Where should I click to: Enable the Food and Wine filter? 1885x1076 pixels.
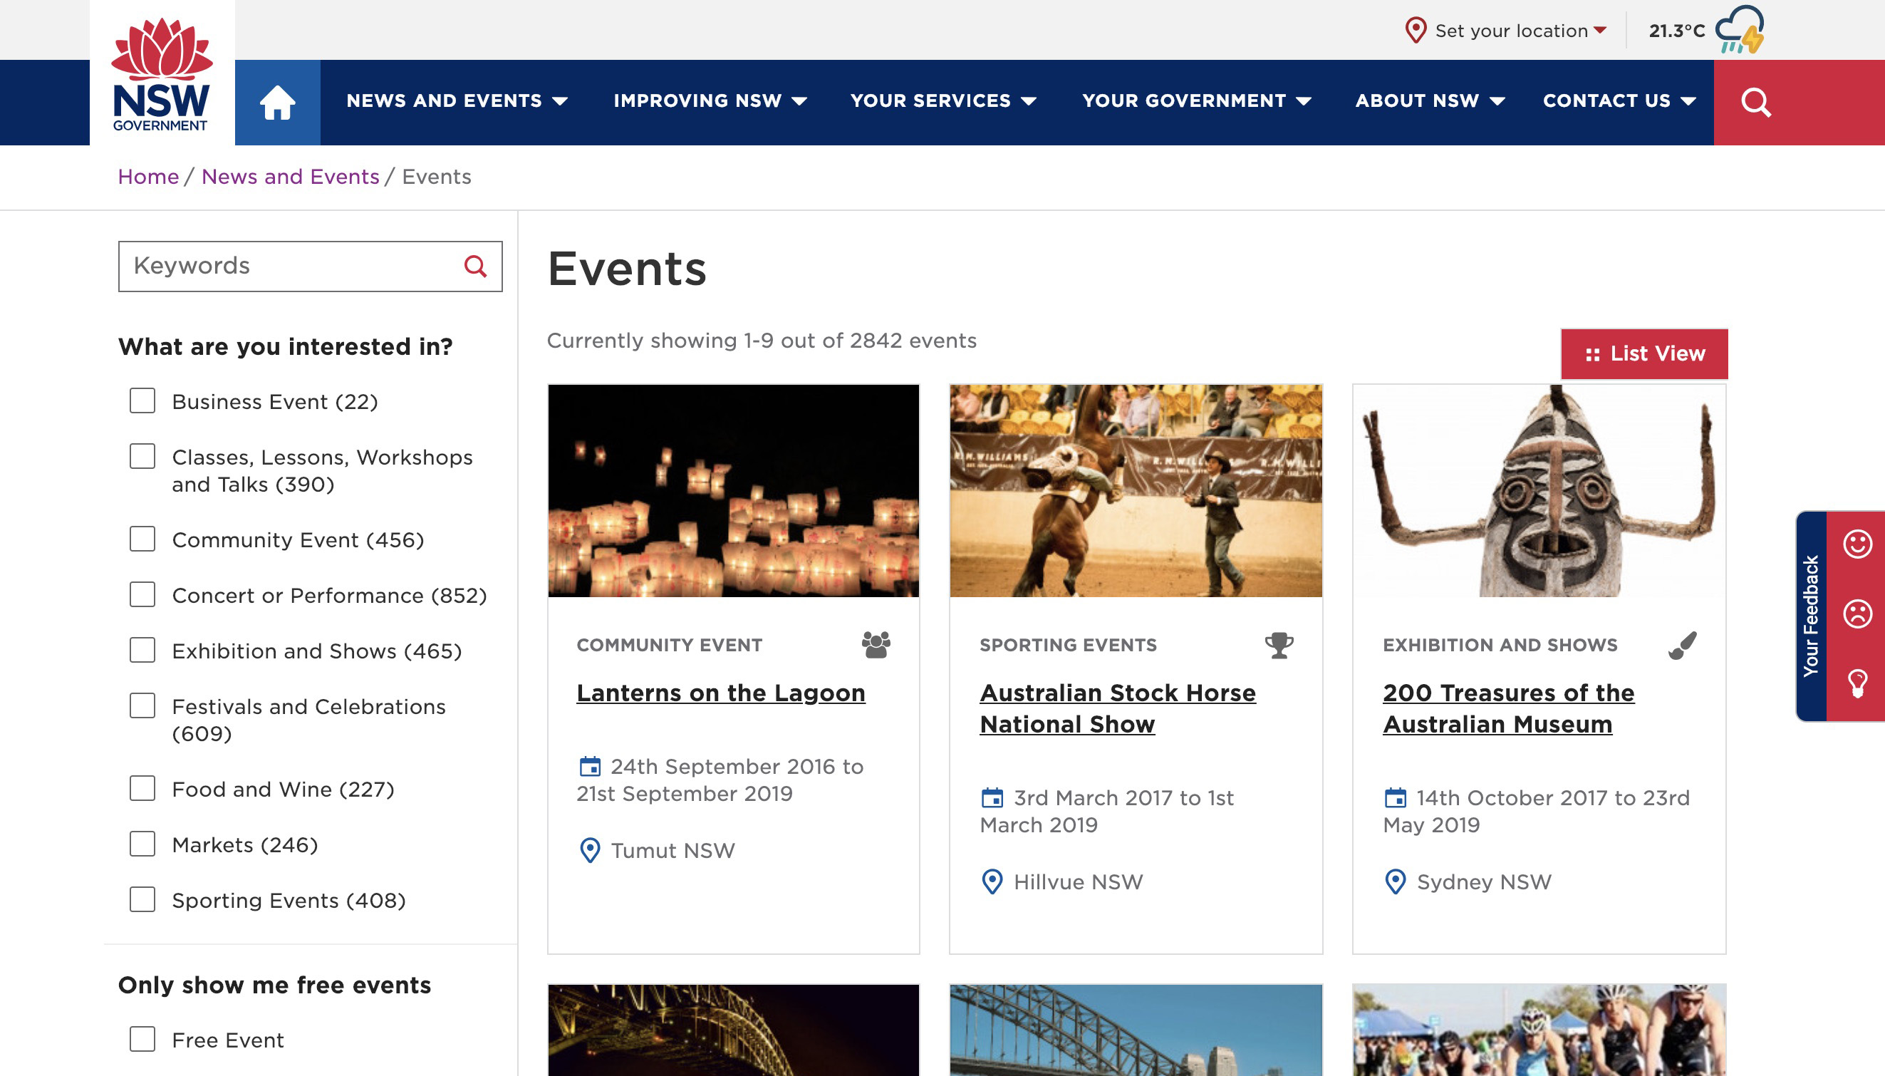coord(142,789)
